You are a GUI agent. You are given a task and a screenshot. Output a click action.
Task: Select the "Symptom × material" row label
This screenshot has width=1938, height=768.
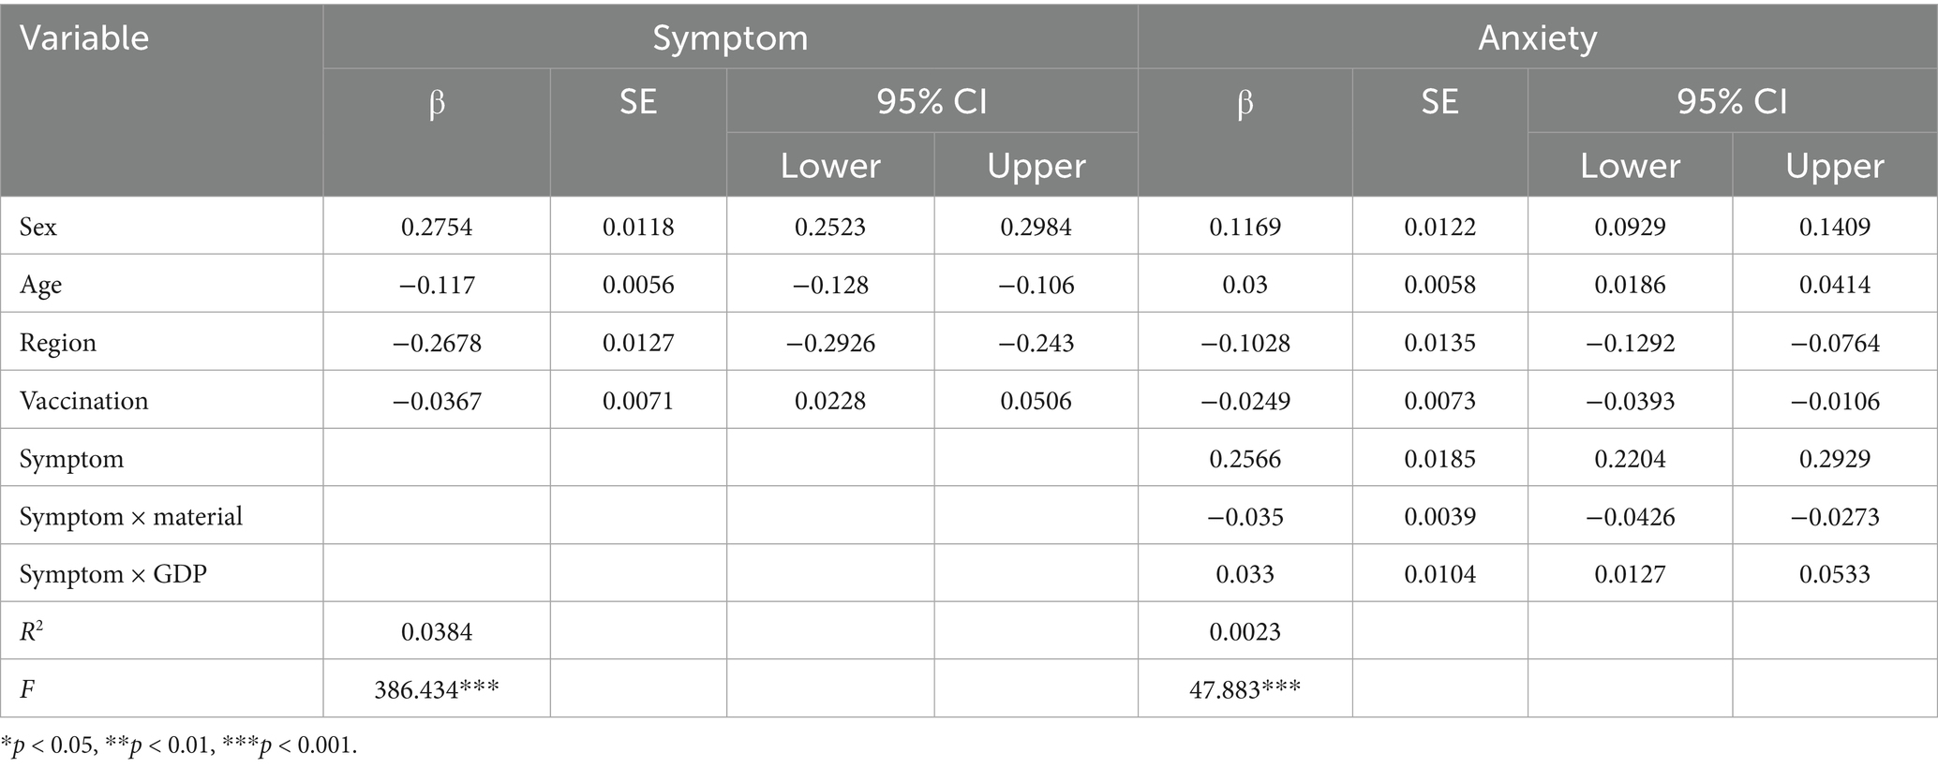130,517
